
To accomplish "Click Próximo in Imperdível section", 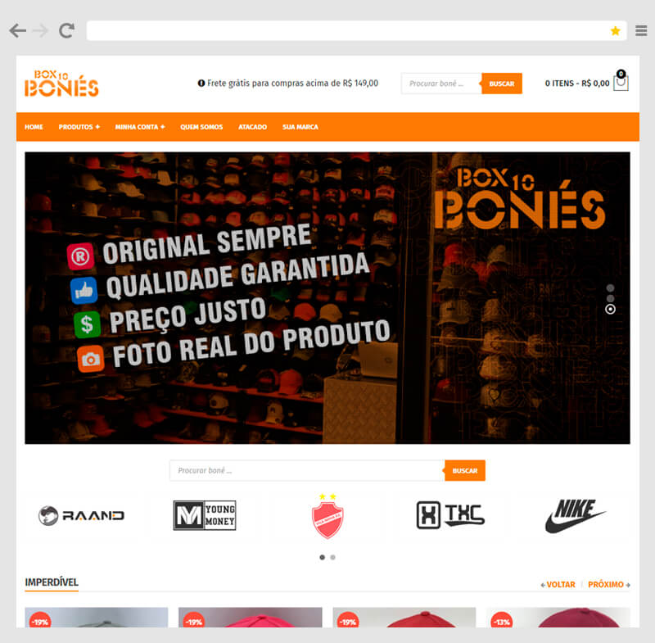I will (x=608, y=585).
